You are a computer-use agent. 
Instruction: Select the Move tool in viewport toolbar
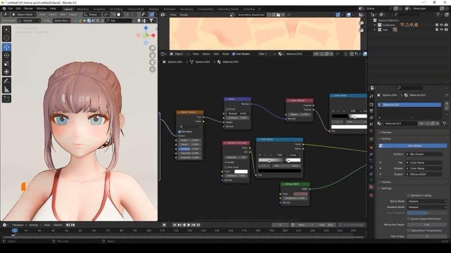(7, 47)
